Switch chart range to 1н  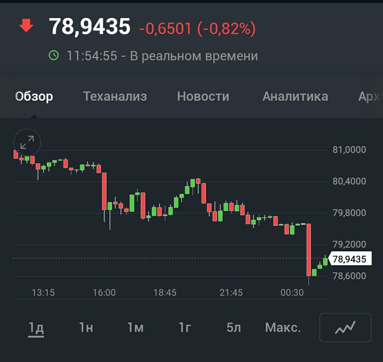(x=86, y=328)
